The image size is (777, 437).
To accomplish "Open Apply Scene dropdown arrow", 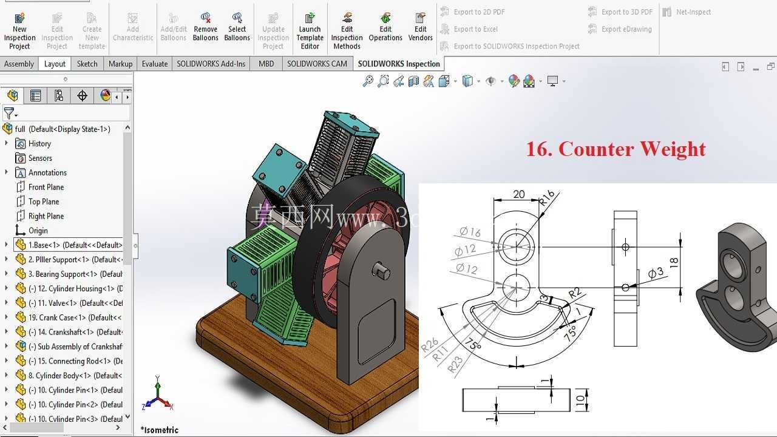I will (x=540, y=81).
